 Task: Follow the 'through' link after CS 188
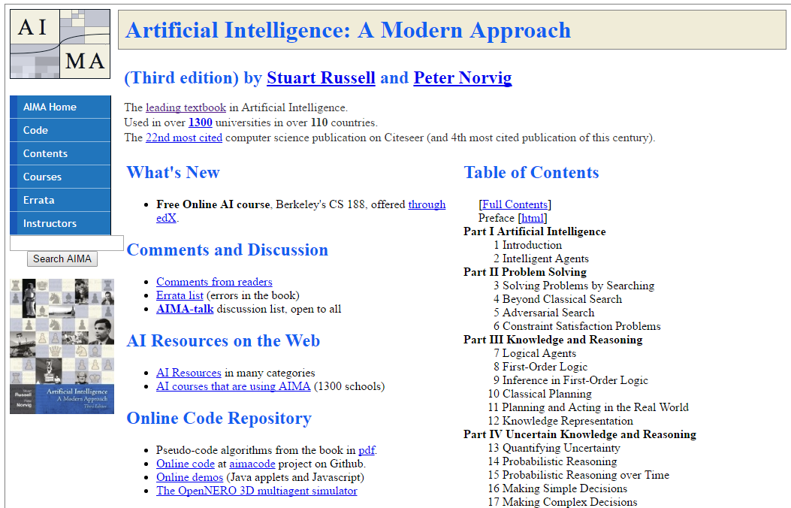[427, 204]
